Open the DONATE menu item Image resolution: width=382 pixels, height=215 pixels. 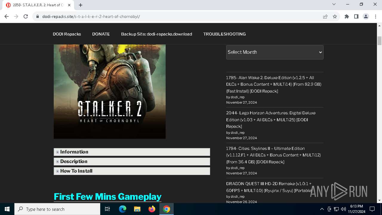[x=101, y=34]
